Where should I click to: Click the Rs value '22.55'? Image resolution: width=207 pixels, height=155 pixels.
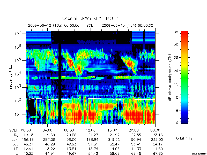coord(136,135)
